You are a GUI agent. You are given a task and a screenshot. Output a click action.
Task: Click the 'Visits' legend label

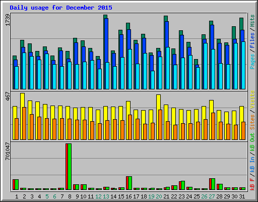click(x=252, y=99)
